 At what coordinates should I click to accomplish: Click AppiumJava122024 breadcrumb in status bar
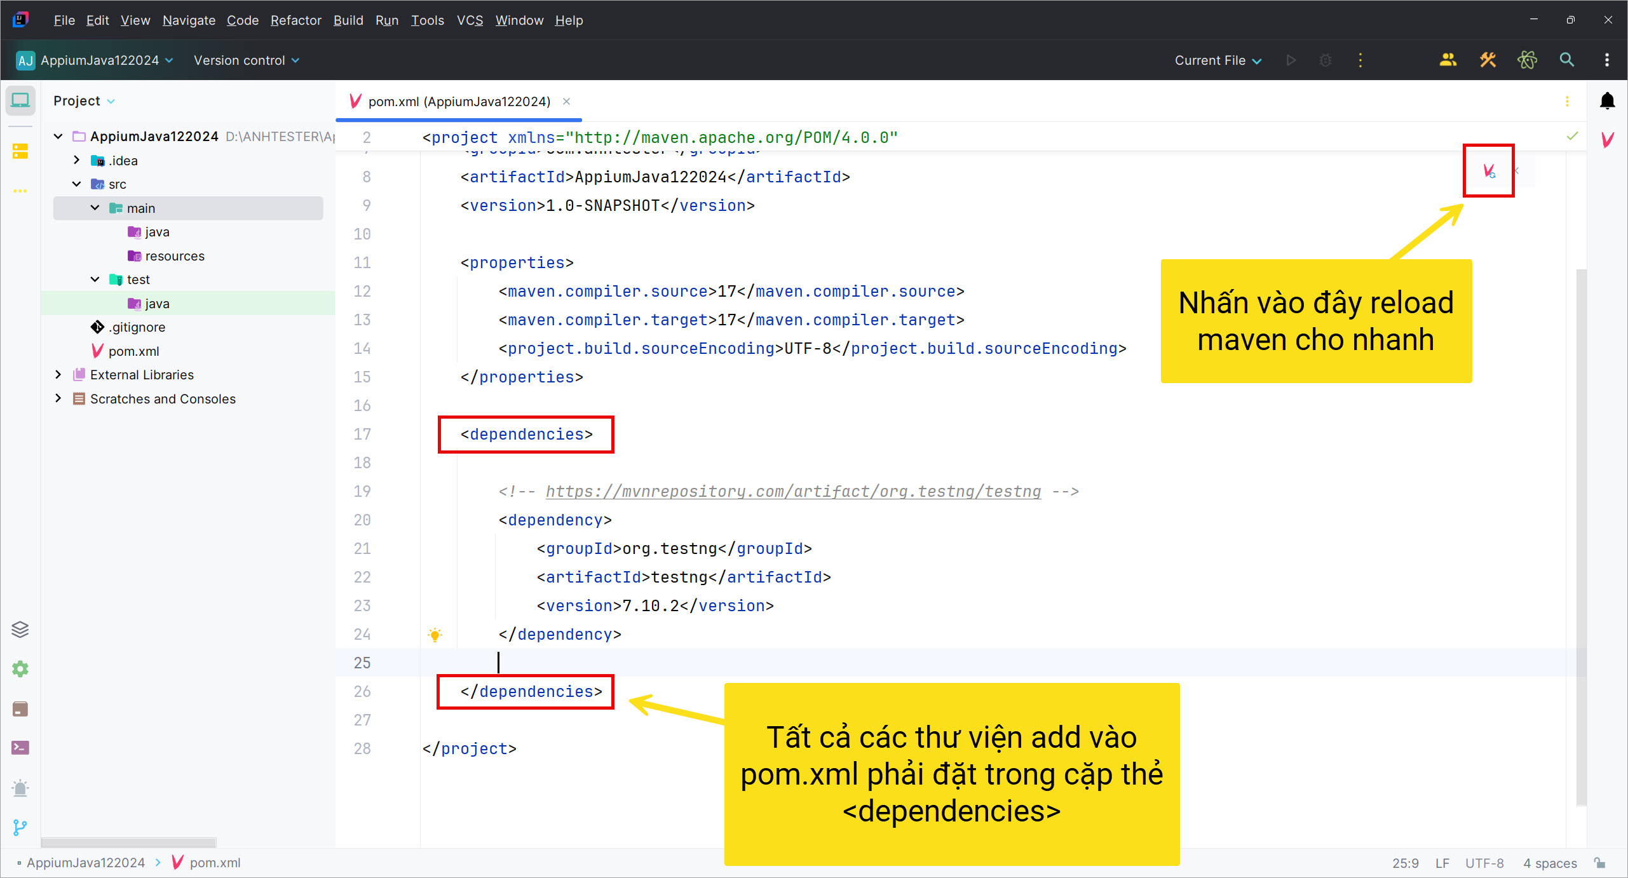tap(86, 863)
